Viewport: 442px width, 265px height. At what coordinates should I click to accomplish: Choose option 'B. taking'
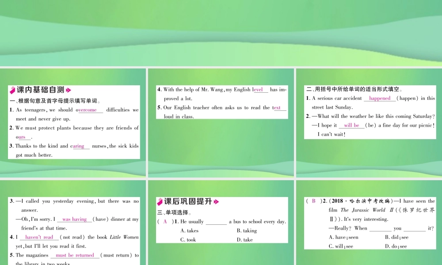(x=247, y=231)
